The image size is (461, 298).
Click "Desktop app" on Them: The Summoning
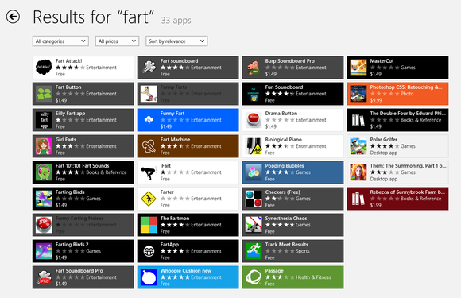point(383,179)
